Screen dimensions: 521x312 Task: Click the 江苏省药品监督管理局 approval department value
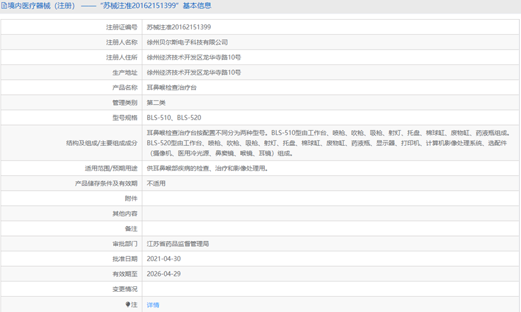(178, 243)
